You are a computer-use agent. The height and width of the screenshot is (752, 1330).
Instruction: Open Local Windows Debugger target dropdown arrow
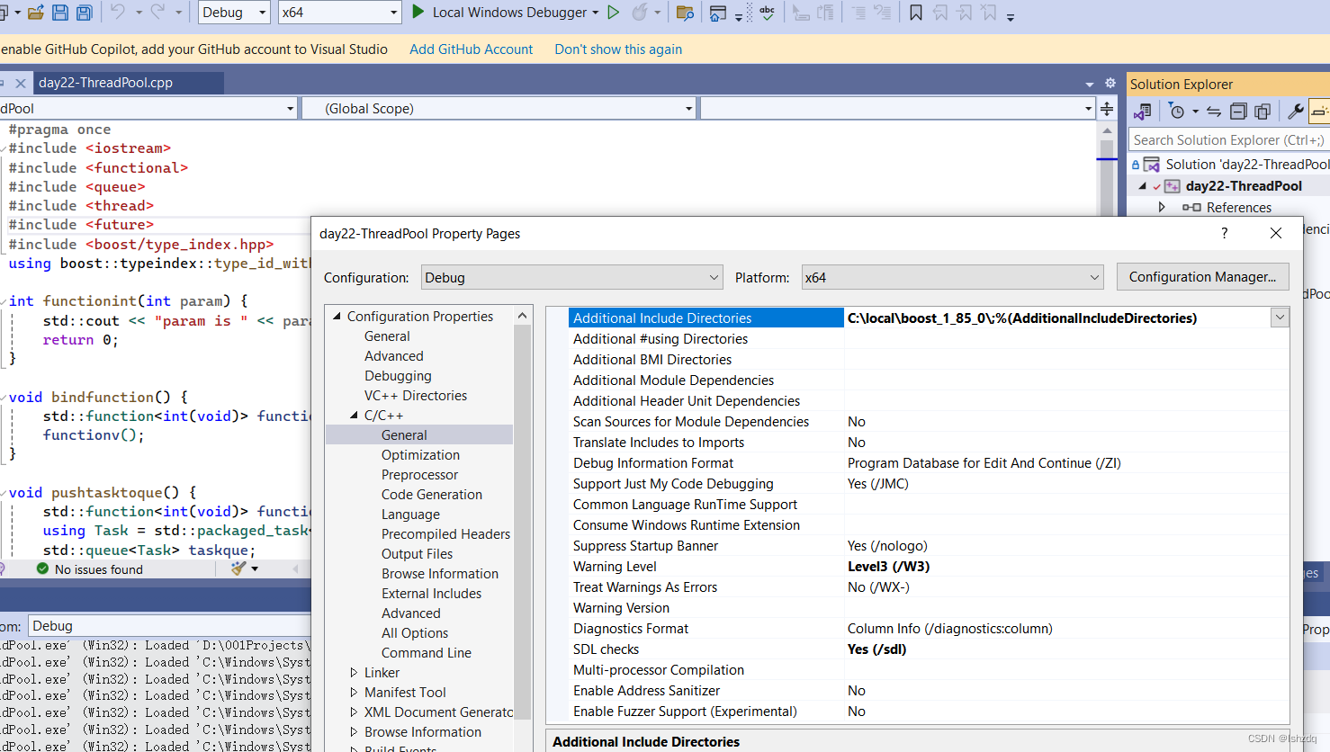596,13
